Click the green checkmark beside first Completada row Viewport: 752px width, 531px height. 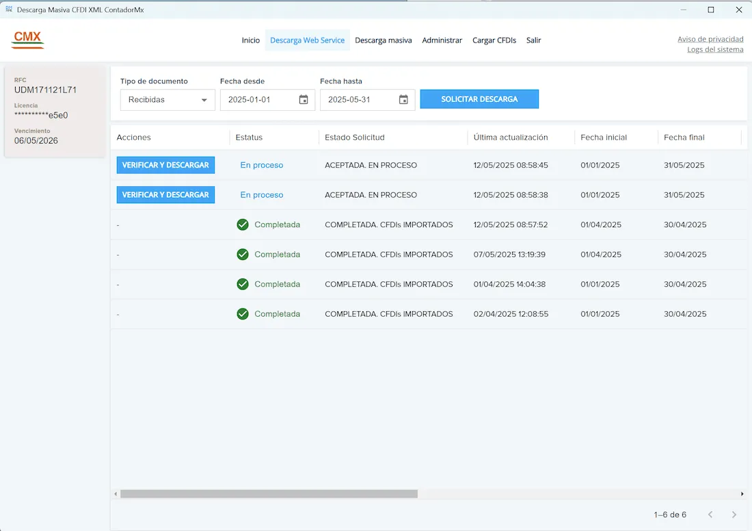point(243,224)
